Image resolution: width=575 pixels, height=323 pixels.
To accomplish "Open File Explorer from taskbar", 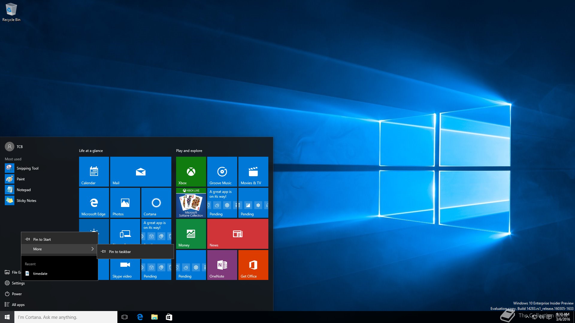I will pyautogui.click(x=155, y=317).
